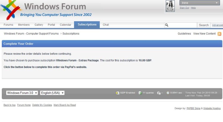
Task: Open the Website Hosting link
Action: [x=212, y=108]
